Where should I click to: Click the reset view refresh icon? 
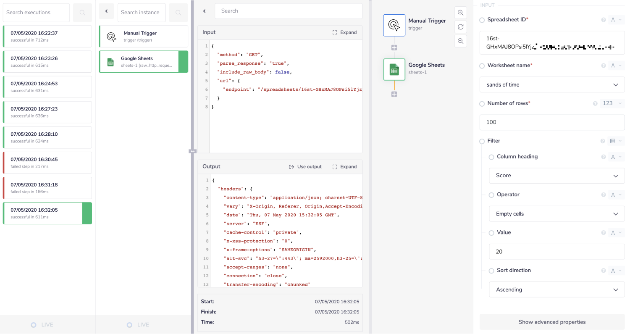click(461, 27)
